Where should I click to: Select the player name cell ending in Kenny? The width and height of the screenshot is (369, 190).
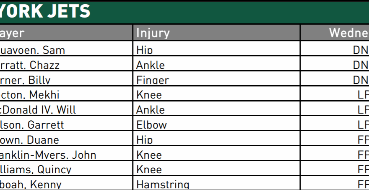tap(31, 184)
